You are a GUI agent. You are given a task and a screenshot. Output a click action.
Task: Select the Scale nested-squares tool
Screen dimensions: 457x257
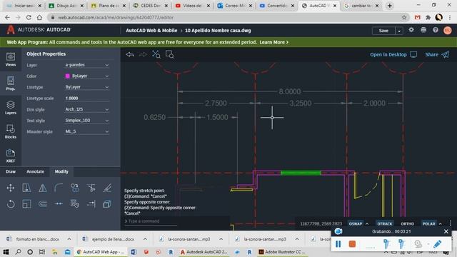tap(26, 204)
